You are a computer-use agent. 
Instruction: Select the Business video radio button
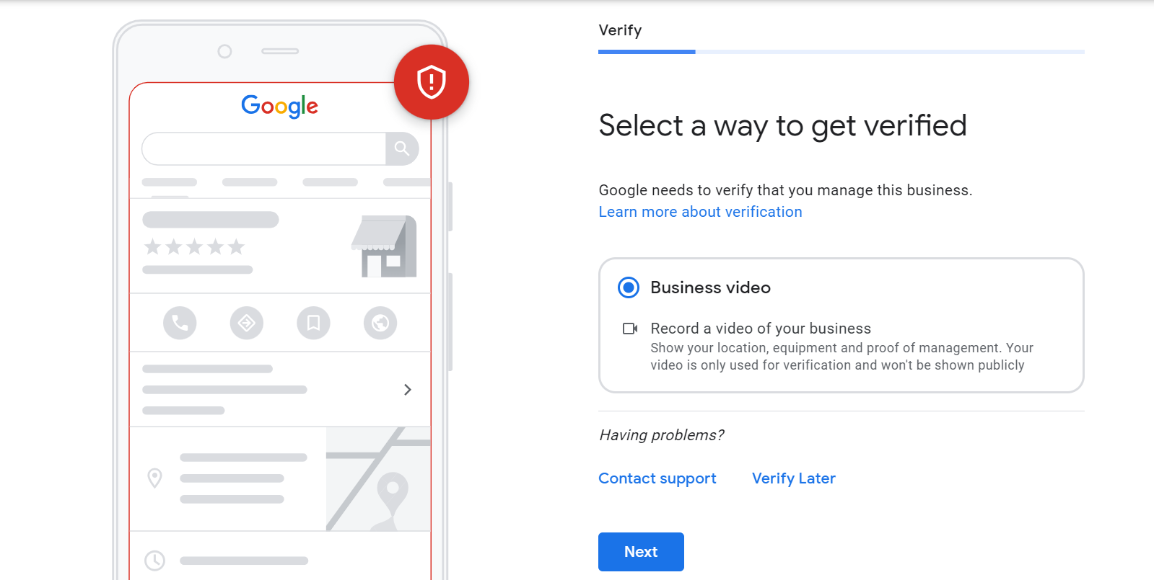click(629, 287)
